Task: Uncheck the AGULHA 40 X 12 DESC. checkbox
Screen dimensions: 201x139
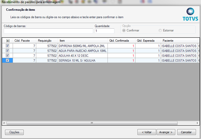Action: coord(8,55)
